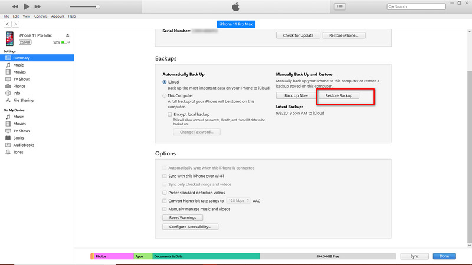Click Check for Update button
Image resolution: width=472 pixels, height=265 pixels.
pyautogui.click(x=298, y=35)
